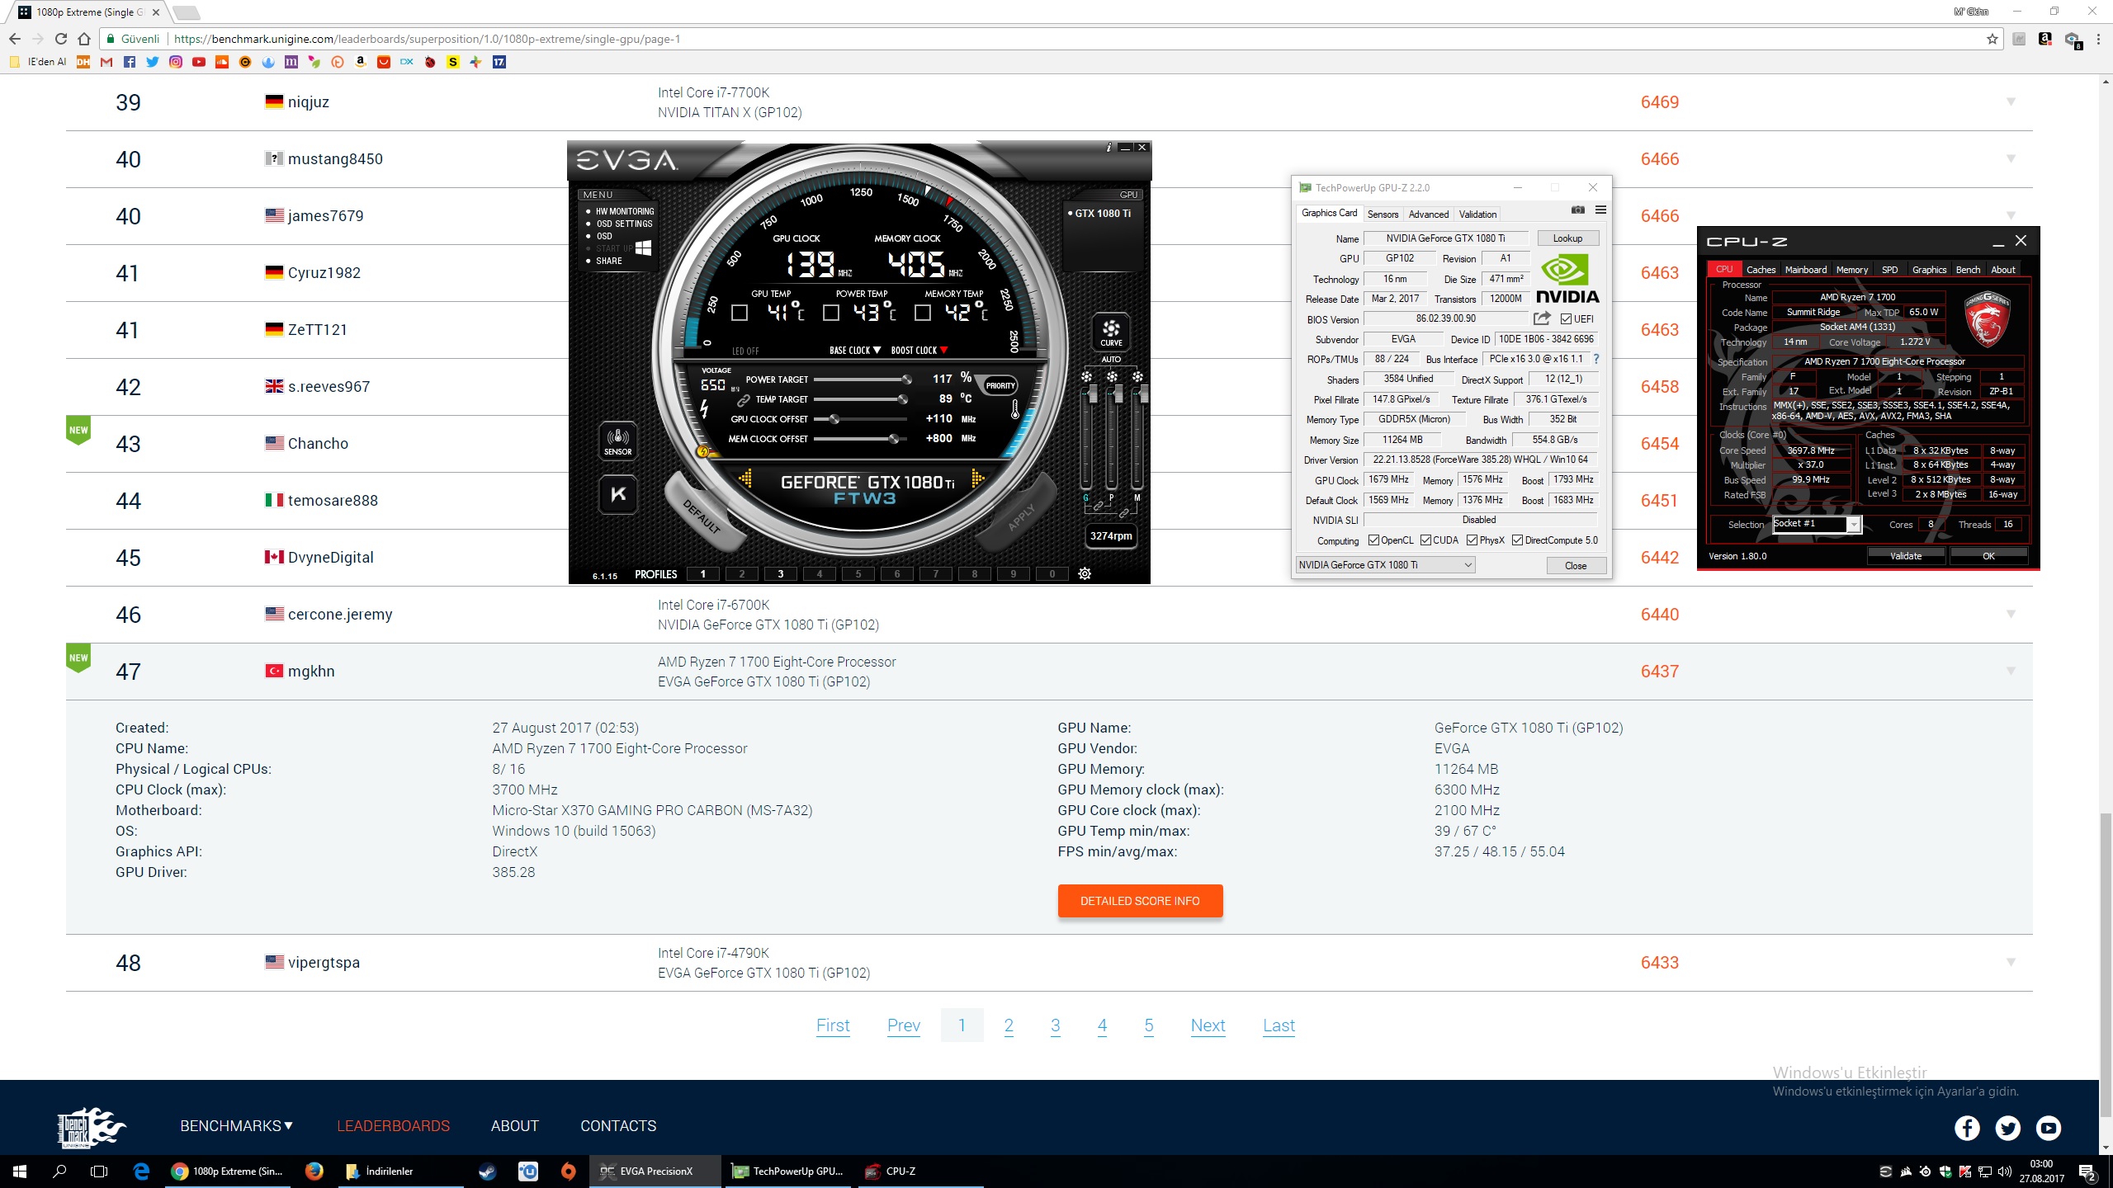Toggle PhysX checkbox in GPU-Z

[1472, 540]
